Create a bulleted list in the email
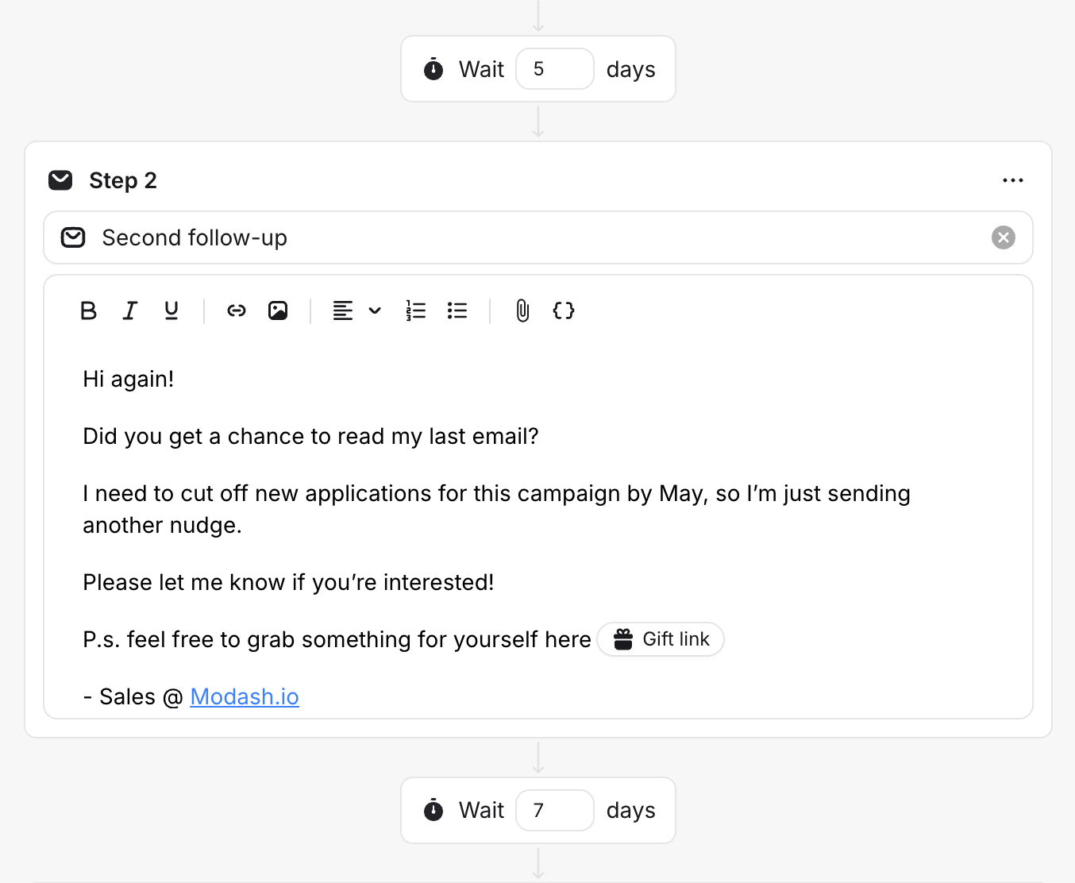This screenshot has width=1075, height=883. (457, 310)
